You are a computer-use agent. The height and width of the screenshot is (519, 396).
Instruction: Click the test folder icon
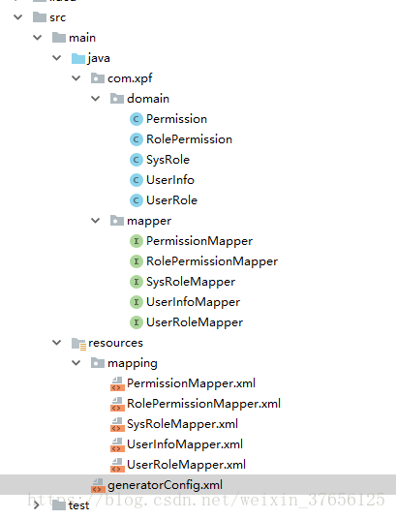[59, 505]
